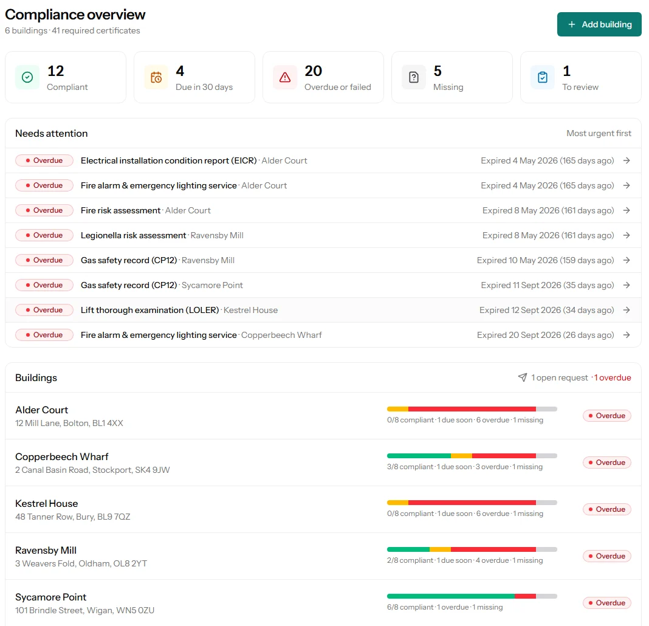Click Overdue status badge for Ravensby Mill building

607,556
